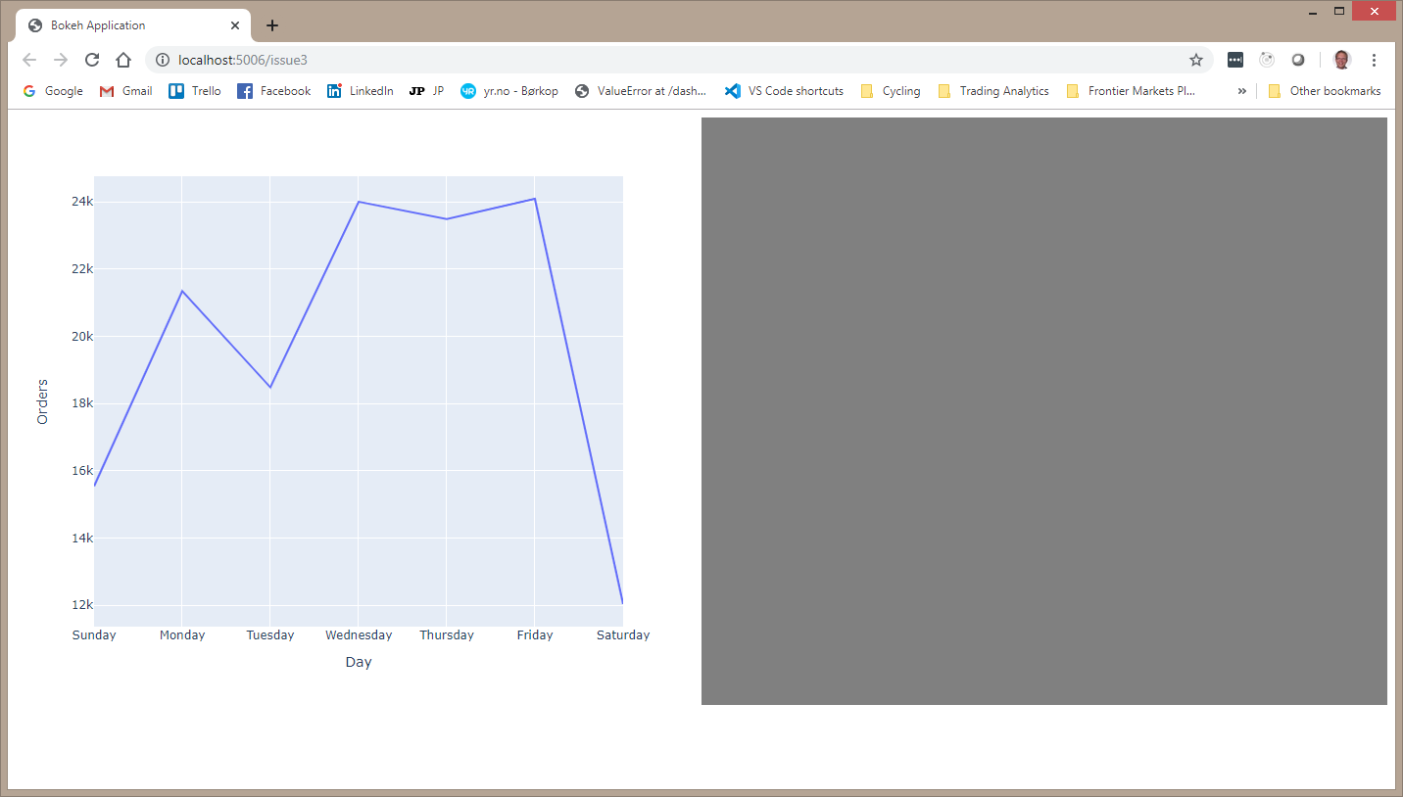Click the Chrome profile avatar

tap(1341, 60)
